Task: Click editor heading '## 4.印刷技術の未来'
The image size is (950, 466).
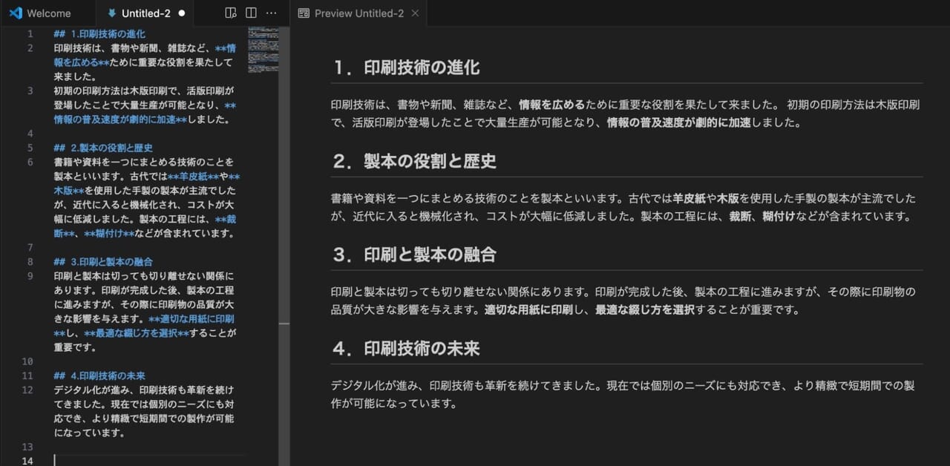Action: [99, 375]
